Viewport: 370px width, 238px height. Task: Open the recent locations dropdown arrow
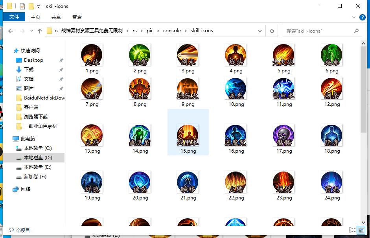(x=31, y=31)
